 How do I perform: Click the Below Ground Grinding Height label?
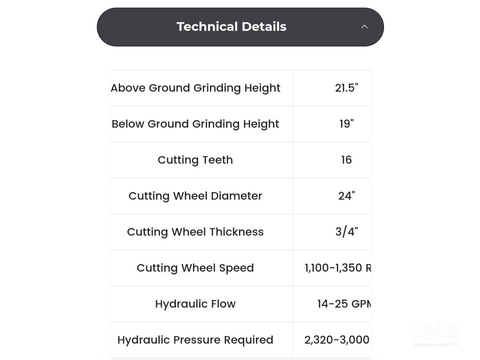tap(195, 124)
